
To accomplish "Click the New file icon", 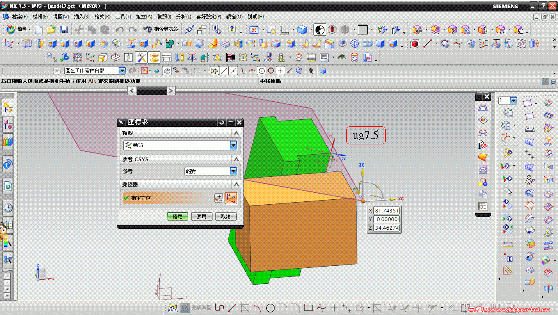I will 39,30.
